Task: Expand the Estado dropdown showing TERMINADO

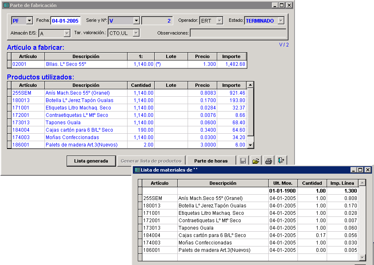Action: (281, 21)
